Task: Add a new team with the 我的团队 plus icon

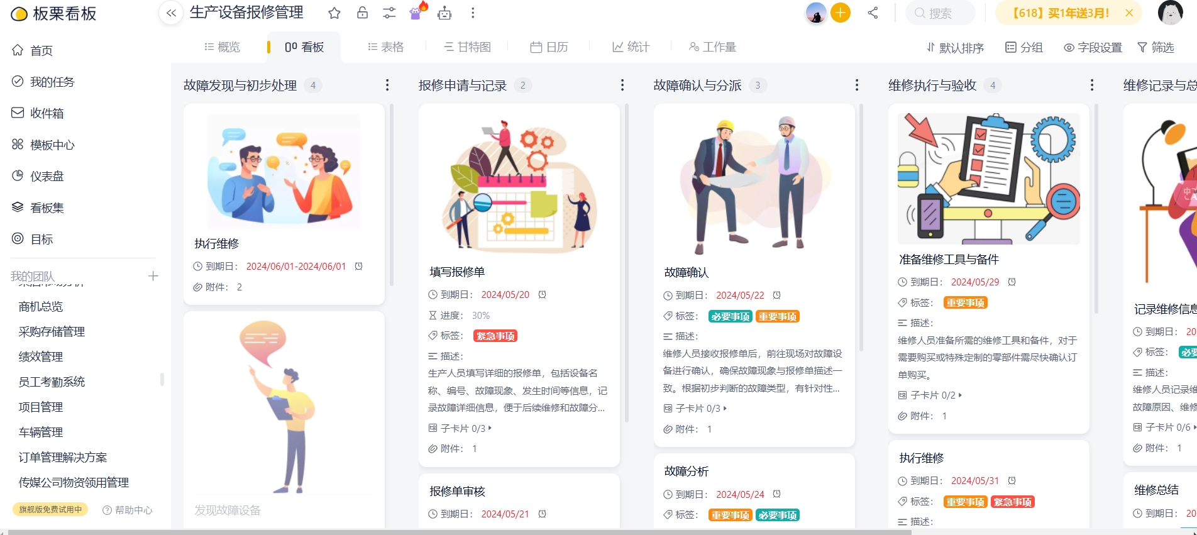Action: point(153,276)
